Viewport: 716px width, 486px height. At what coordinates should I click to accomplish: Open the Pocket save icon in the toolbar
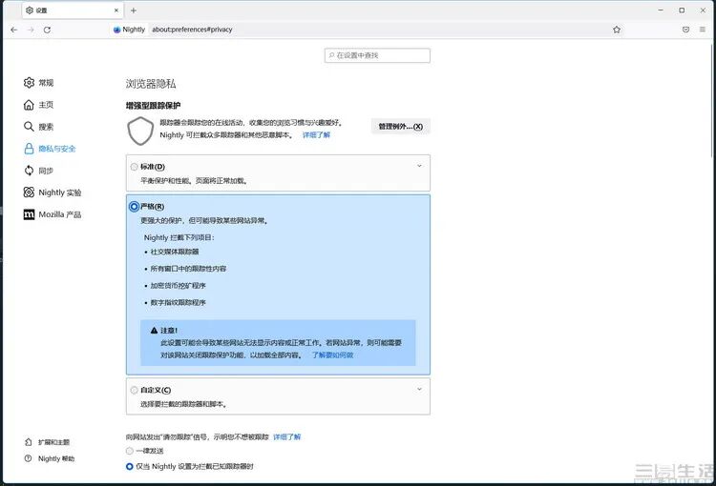coord(685,30)
